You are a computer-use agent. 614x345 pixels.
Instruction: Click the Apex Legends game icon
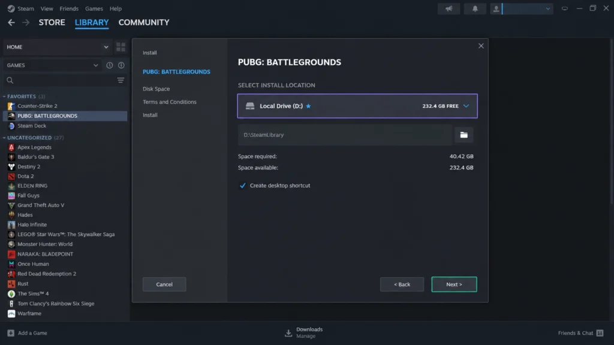click(11, 147)
